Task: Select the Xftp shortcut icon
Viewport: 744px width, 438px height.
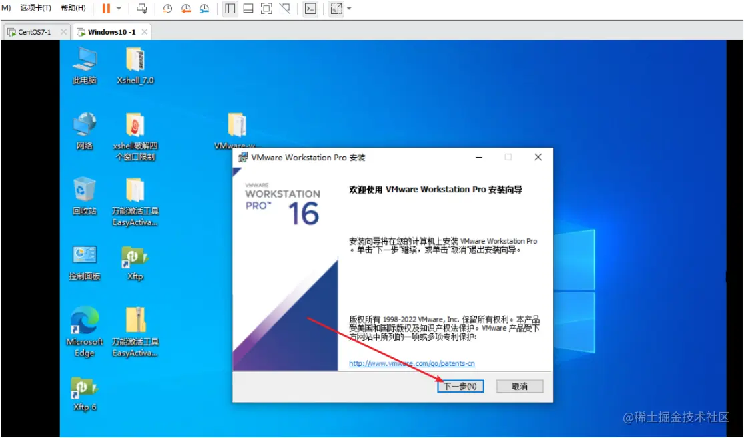Action: tap(135, 262)
